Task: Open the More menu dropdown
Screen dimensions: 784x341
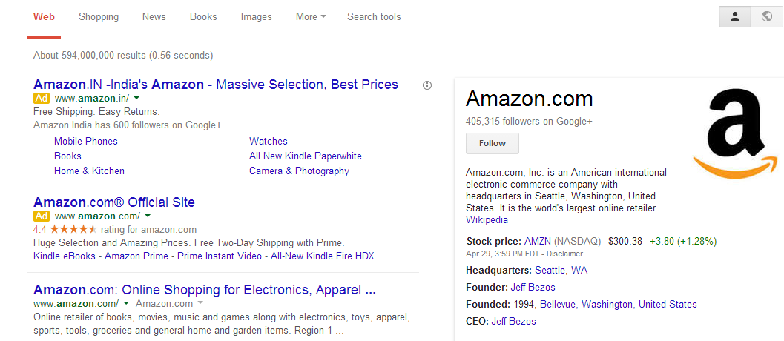Action: point(311,16)
